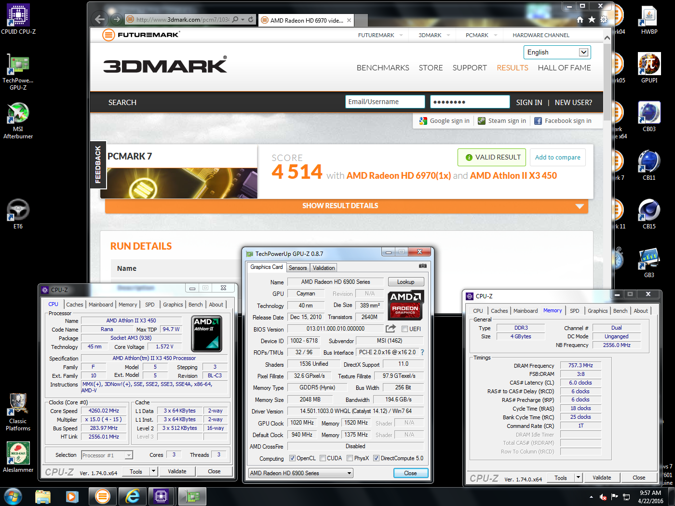Open Validation tab in GPU-Z
The image size is (675, 506).
pos(324,268)
